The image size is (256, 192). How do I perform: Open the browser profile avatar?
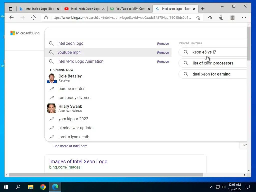tap(232, 17)
